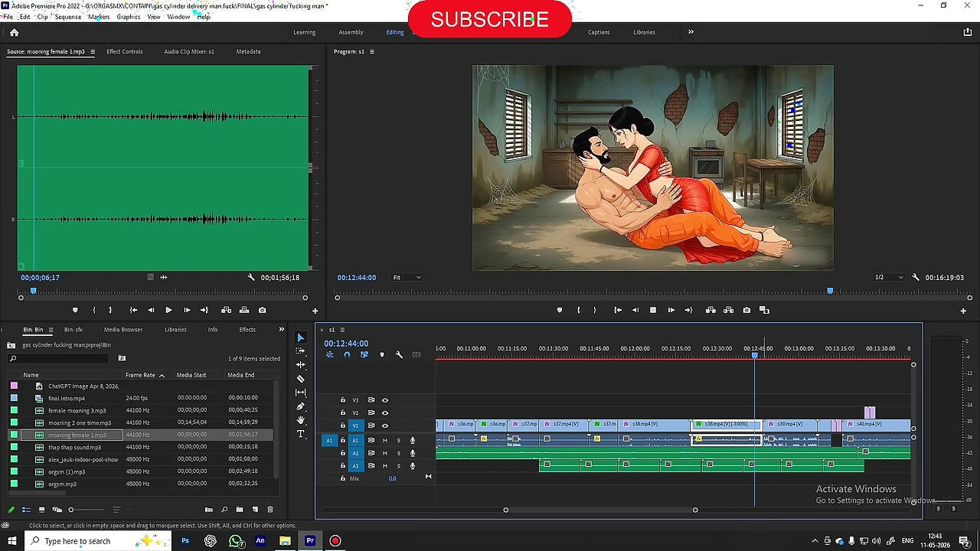Select the Slip tool
Viewport: 980px width, 551px height.
coord(300,393)
